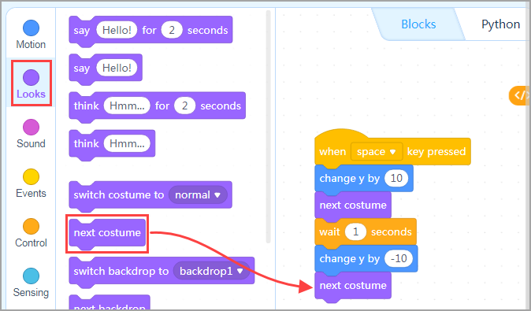
Task: Open the Events block category
Action: tap(31, 183)
